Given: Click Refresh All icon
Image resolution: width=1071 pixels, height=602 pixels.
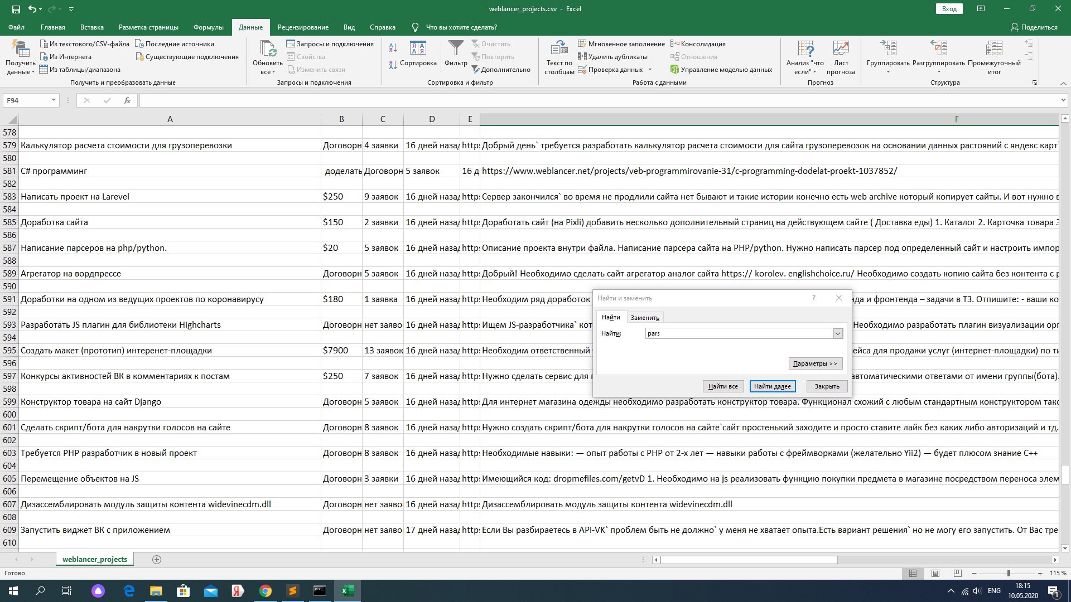Looking at the screenshot, I should pos(268,49).
